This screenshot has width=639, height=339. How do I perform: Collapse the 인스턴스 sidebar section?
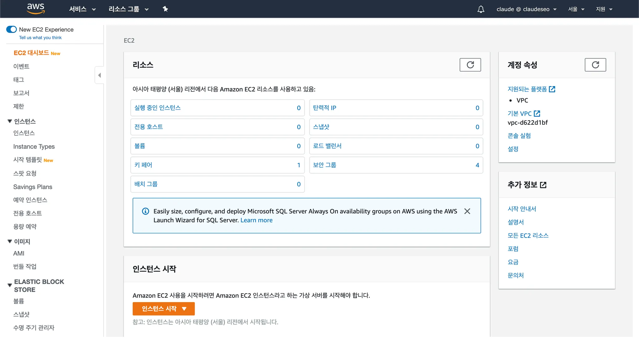pos(10,121)
